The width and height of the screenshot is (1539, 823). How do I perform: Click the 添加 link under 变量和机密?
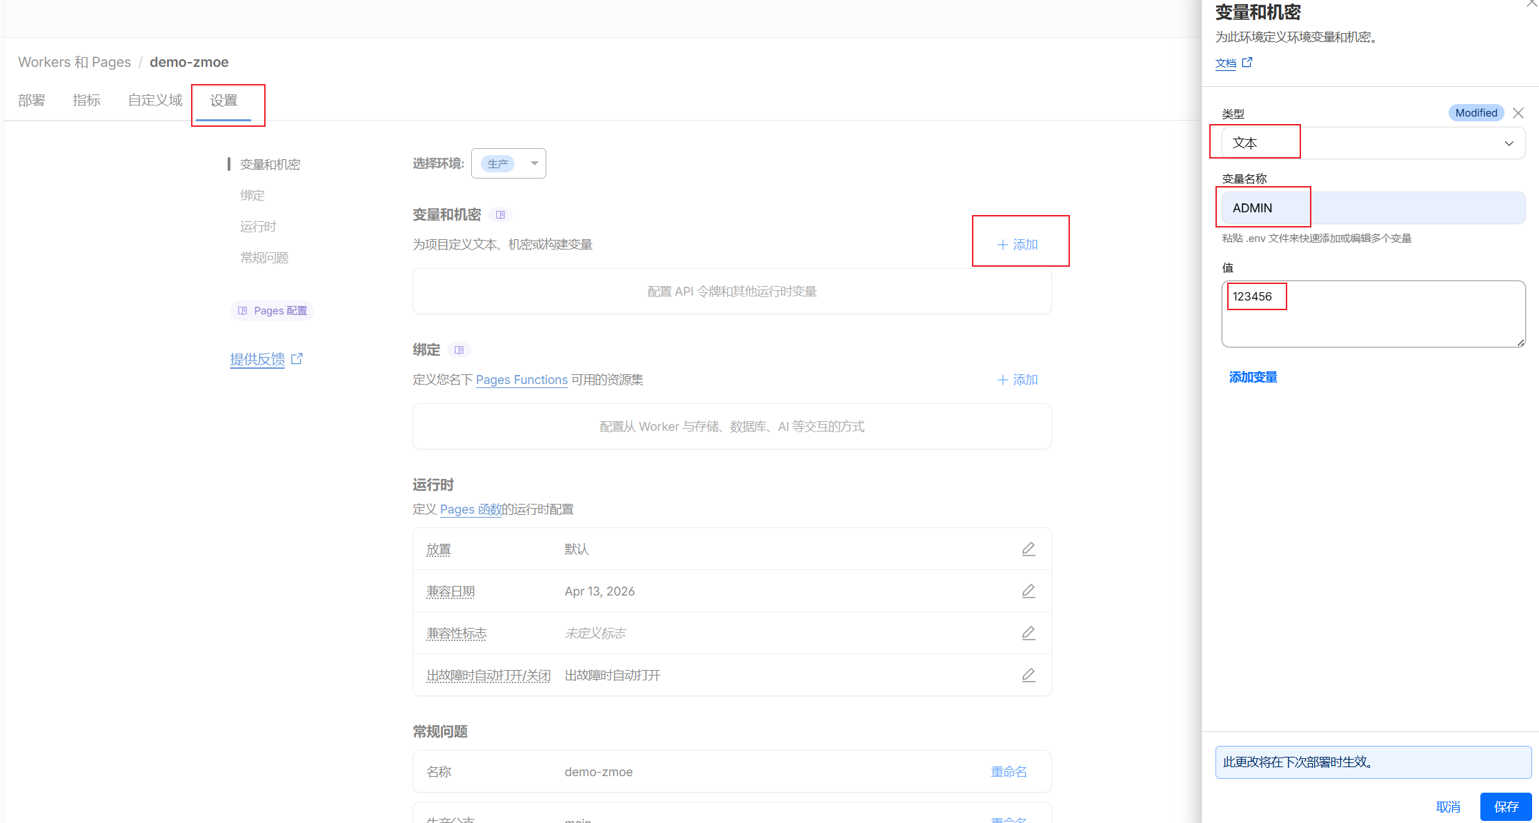[1017, 245]
